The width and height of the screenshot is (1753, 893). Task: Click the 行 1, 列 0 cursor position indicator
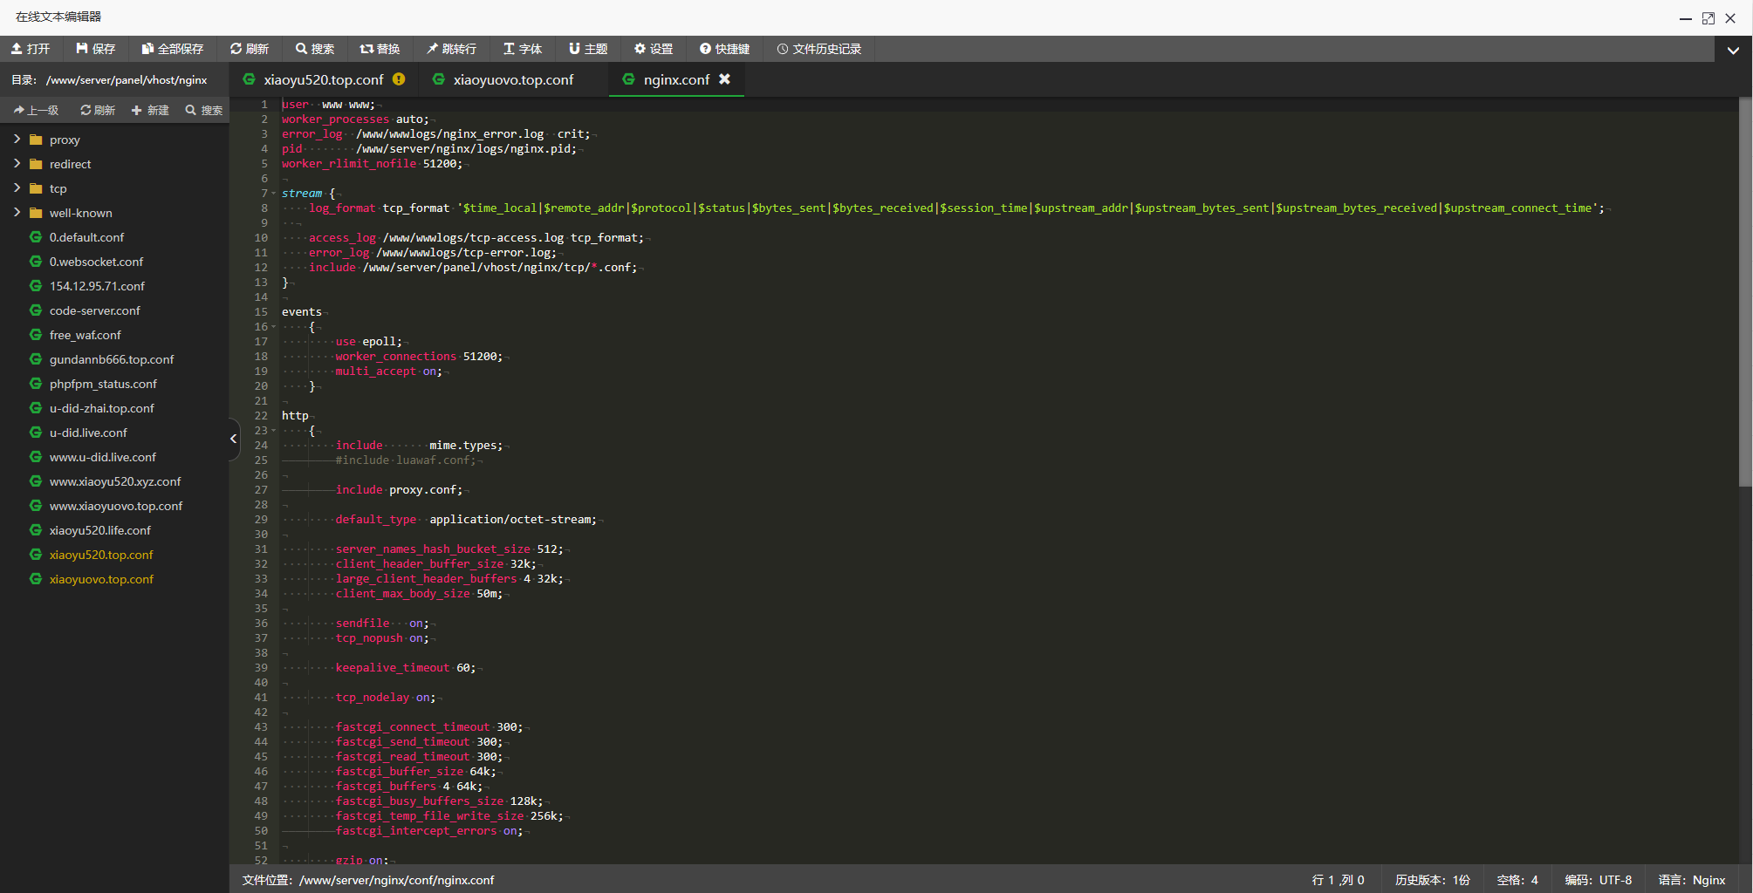[x=1338, y=880]
